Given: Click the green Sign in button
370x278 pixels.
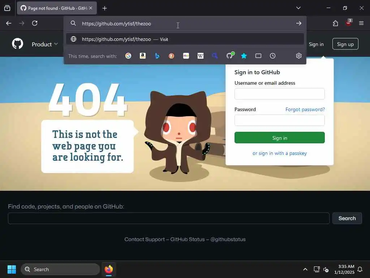Looking at the screenshot, I should [x=279, y=138].
